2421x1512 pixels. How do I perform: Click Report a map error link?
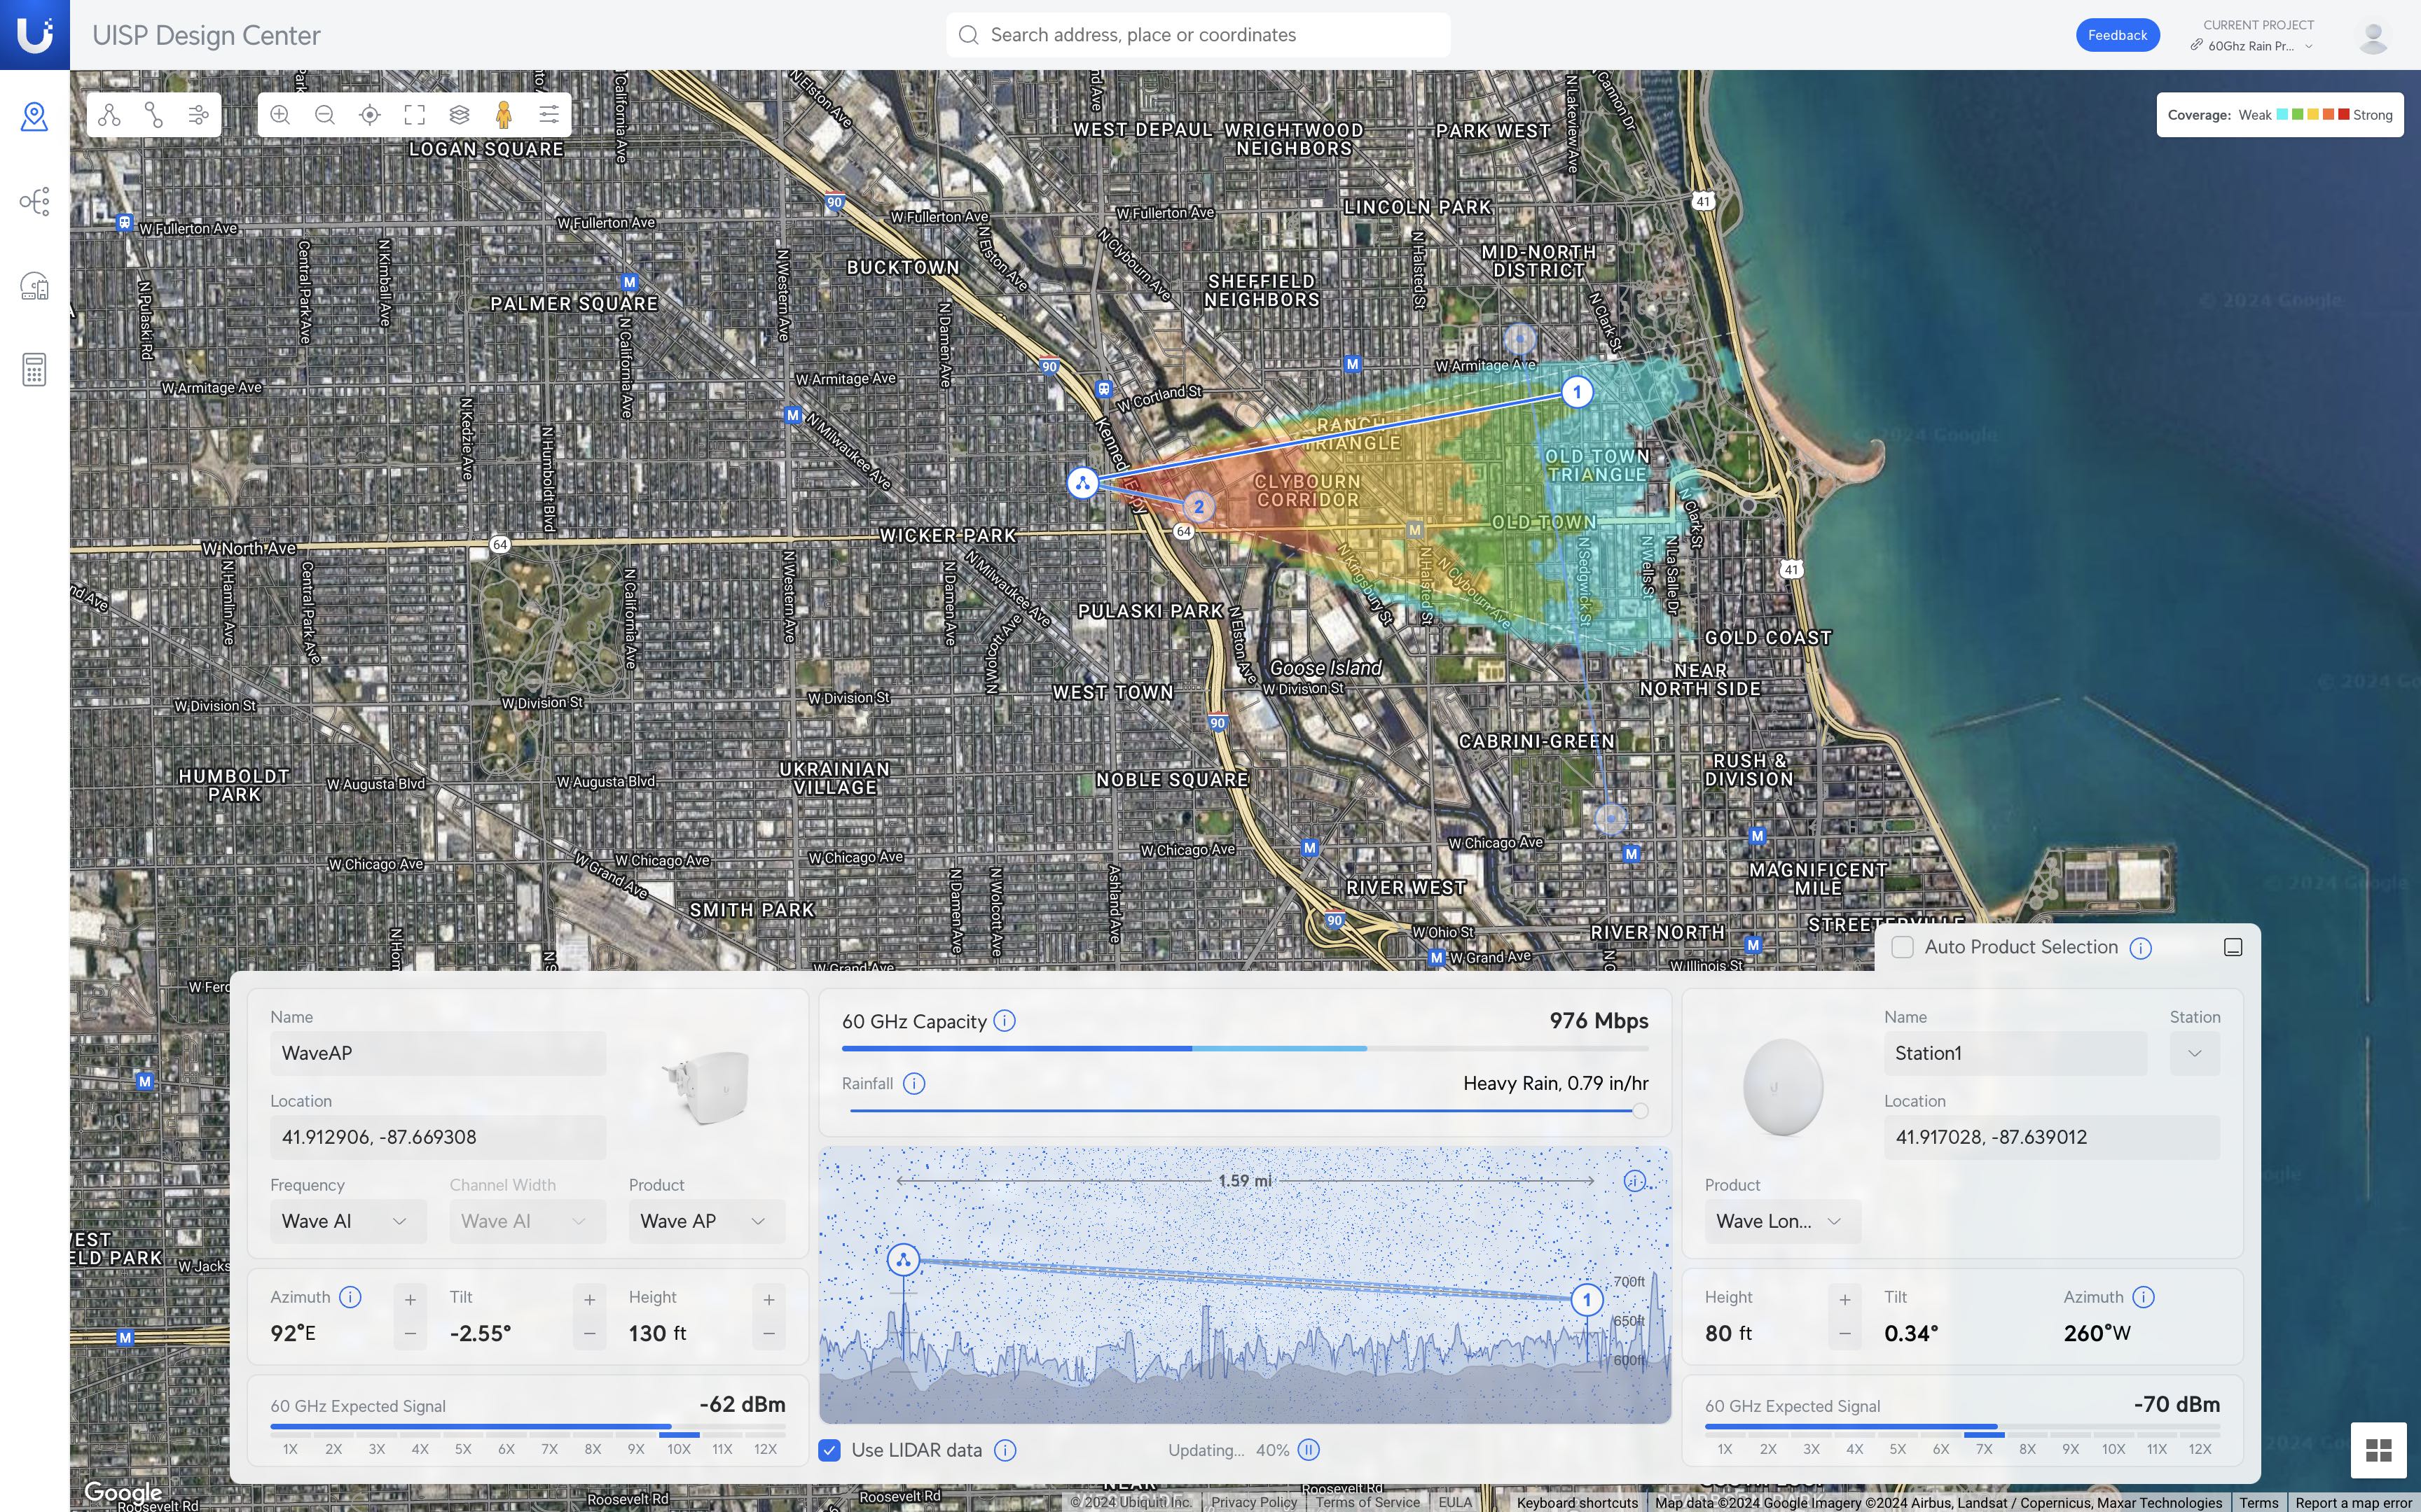[x=2353, y=1502]
